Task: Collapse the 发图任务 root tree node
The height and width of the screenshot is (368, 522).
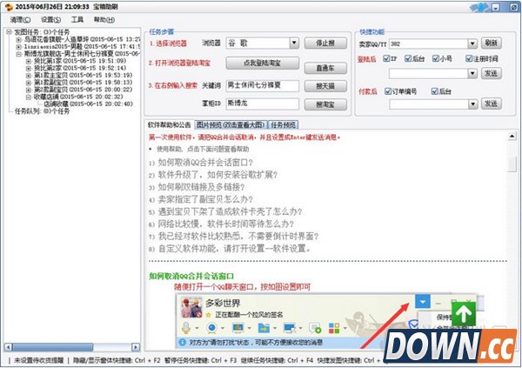Action: point(9,32)
